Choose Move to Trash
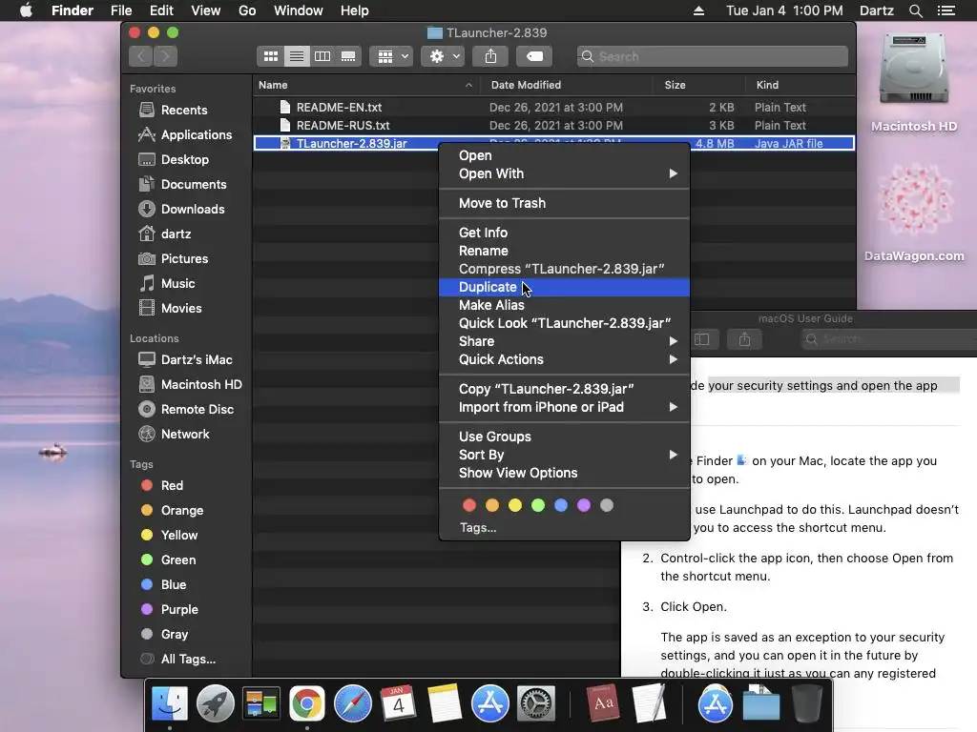977x732 pixels. (564, 204)
